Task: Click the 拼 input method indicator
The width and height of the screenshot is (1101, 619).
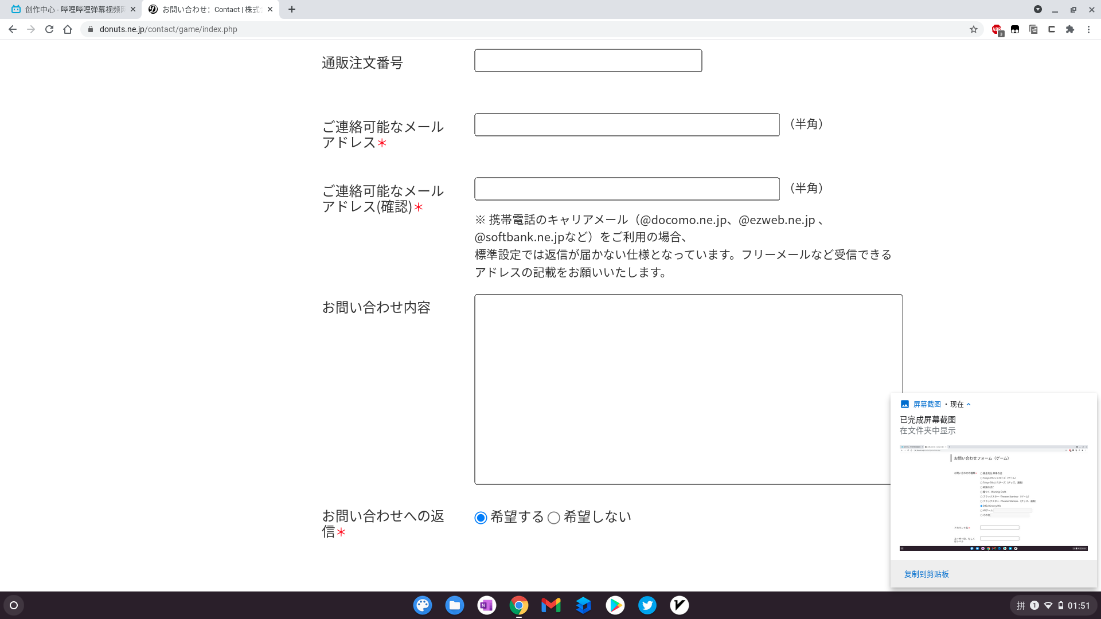Action: pos(1021,605)
